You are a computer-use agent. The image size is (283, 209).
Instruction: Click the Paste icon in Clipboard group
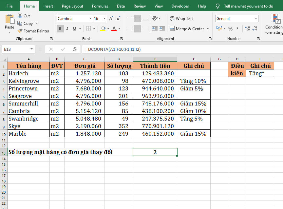[x=9, y=20]
